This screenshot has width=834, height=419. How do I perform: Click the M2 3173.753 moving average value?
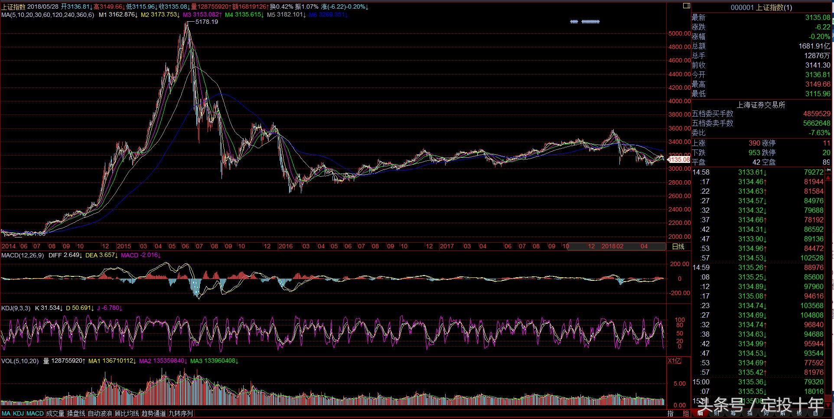[160, 15]
